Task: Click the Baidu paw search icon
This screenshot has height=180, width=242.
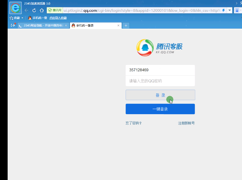Action: tap(237, 10)
